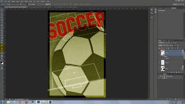The image size is (185, 104).
Task: Set the foreground color swatch
Action: pyautogui.click(x=1, y=62)
